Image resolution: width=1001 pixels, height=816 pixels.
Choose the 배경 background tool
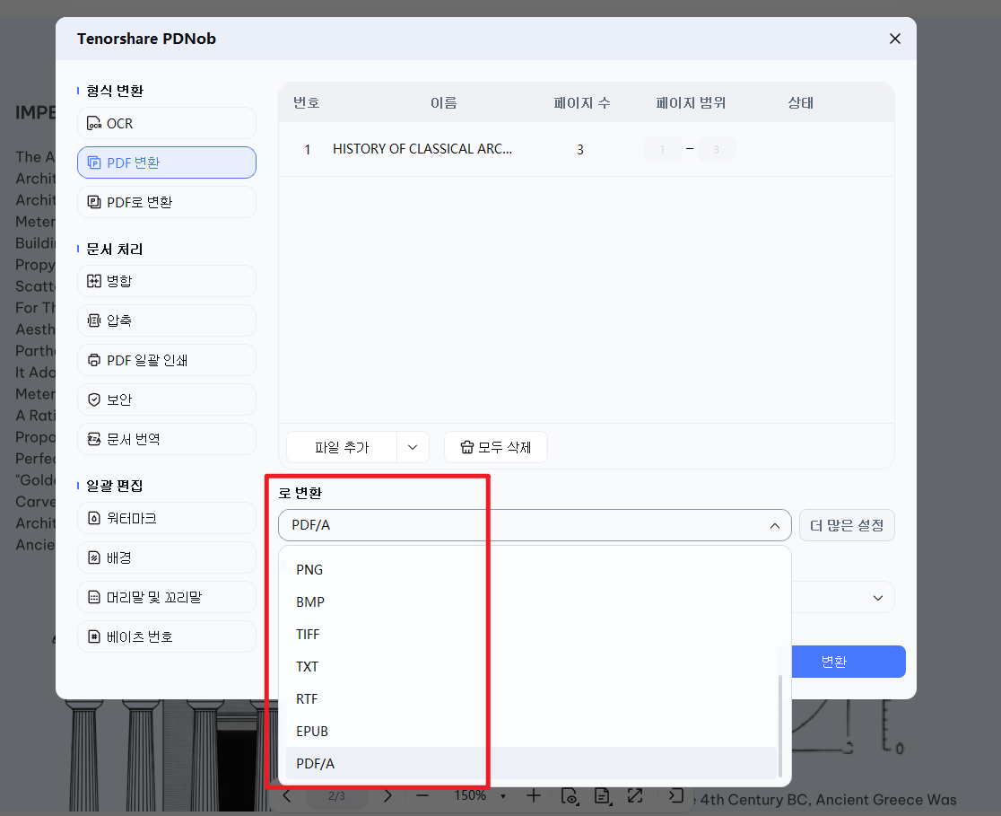pos(167,557)
